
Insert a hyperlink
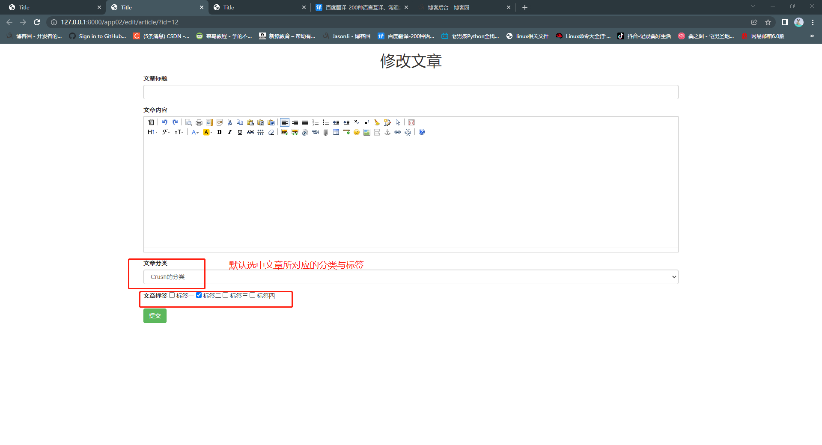[397, 132]
